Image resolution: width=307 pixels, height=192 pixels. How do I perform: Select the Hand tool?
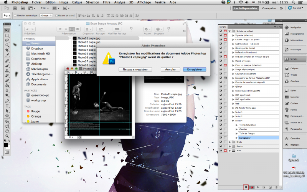[7, 131]
